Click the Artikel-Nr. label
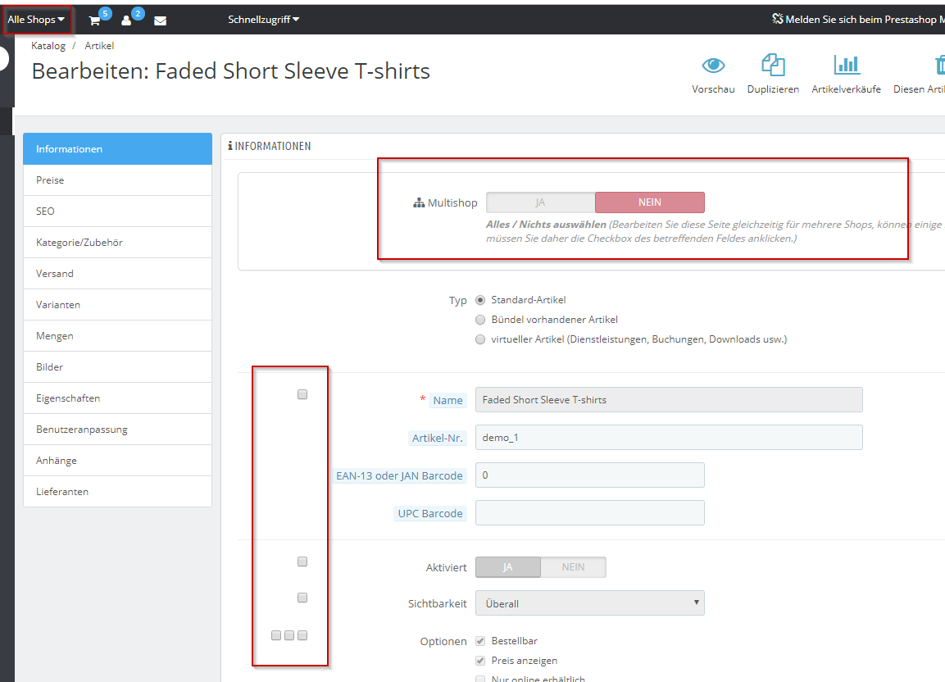The width and height of the screenshot is (945, 682). point(438,439)
